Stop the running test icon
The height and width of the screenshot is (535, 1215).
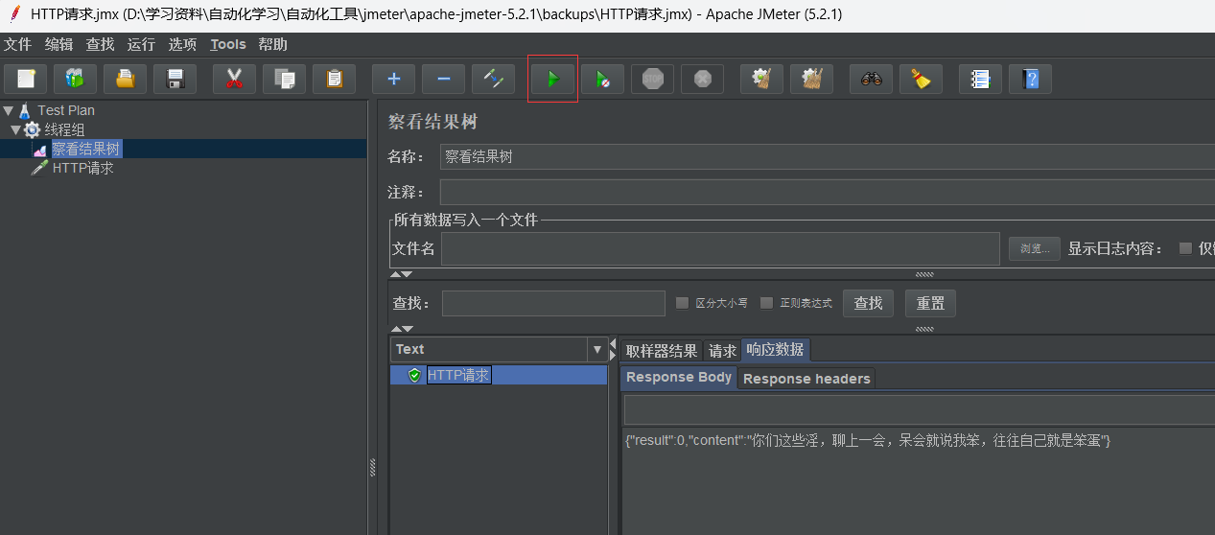click(653, 79)
